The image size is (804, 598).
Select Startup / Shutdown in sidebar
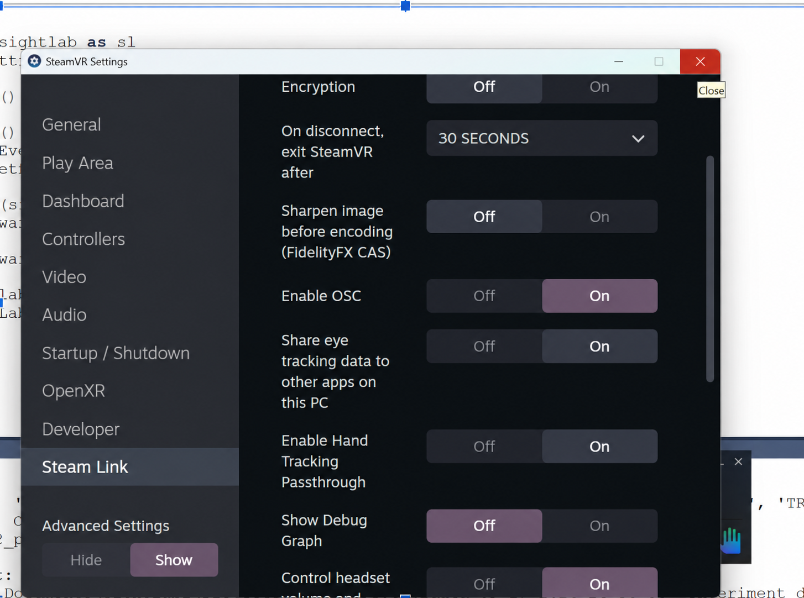pyautogui.click(x=130, y=353)
